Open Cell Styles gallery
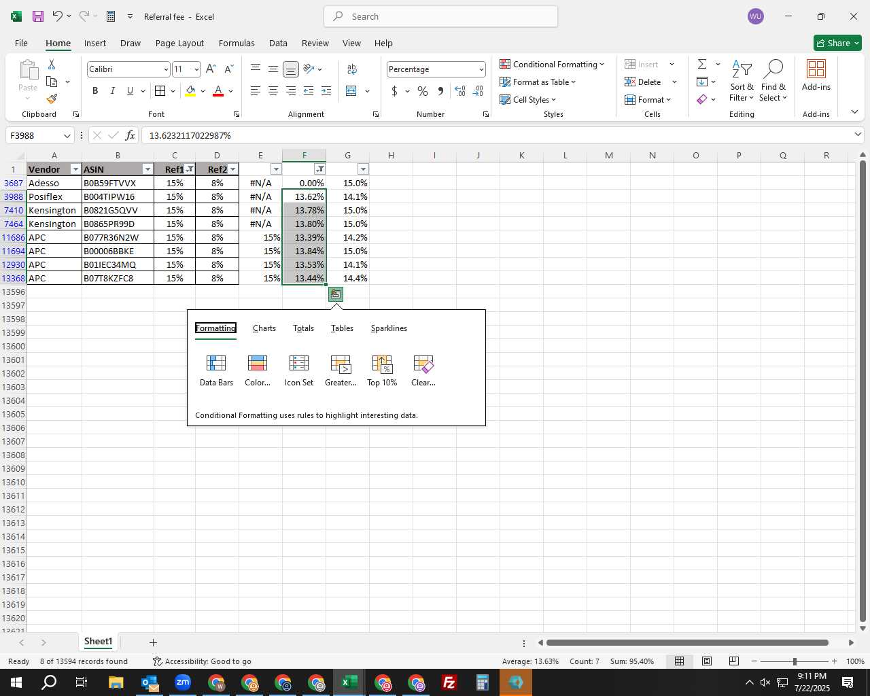The height and width of the screenshot is (696, 870). point(528,99)
